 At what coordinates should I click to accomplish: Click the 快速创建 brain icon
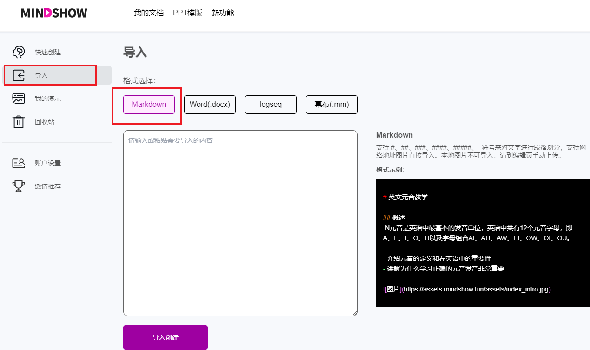click(19, 52)
